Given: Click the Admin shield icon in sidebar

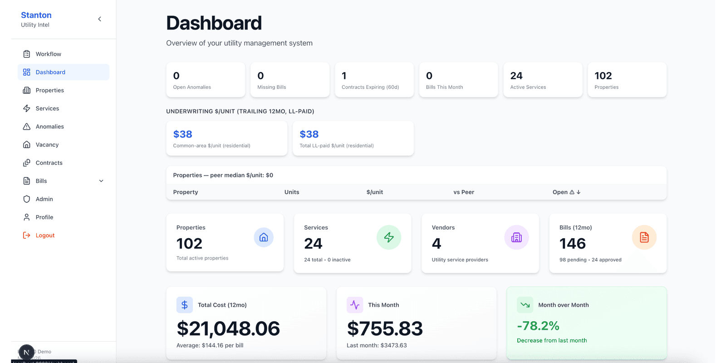Looking at the screenshot, I should [x=27, y=199].
